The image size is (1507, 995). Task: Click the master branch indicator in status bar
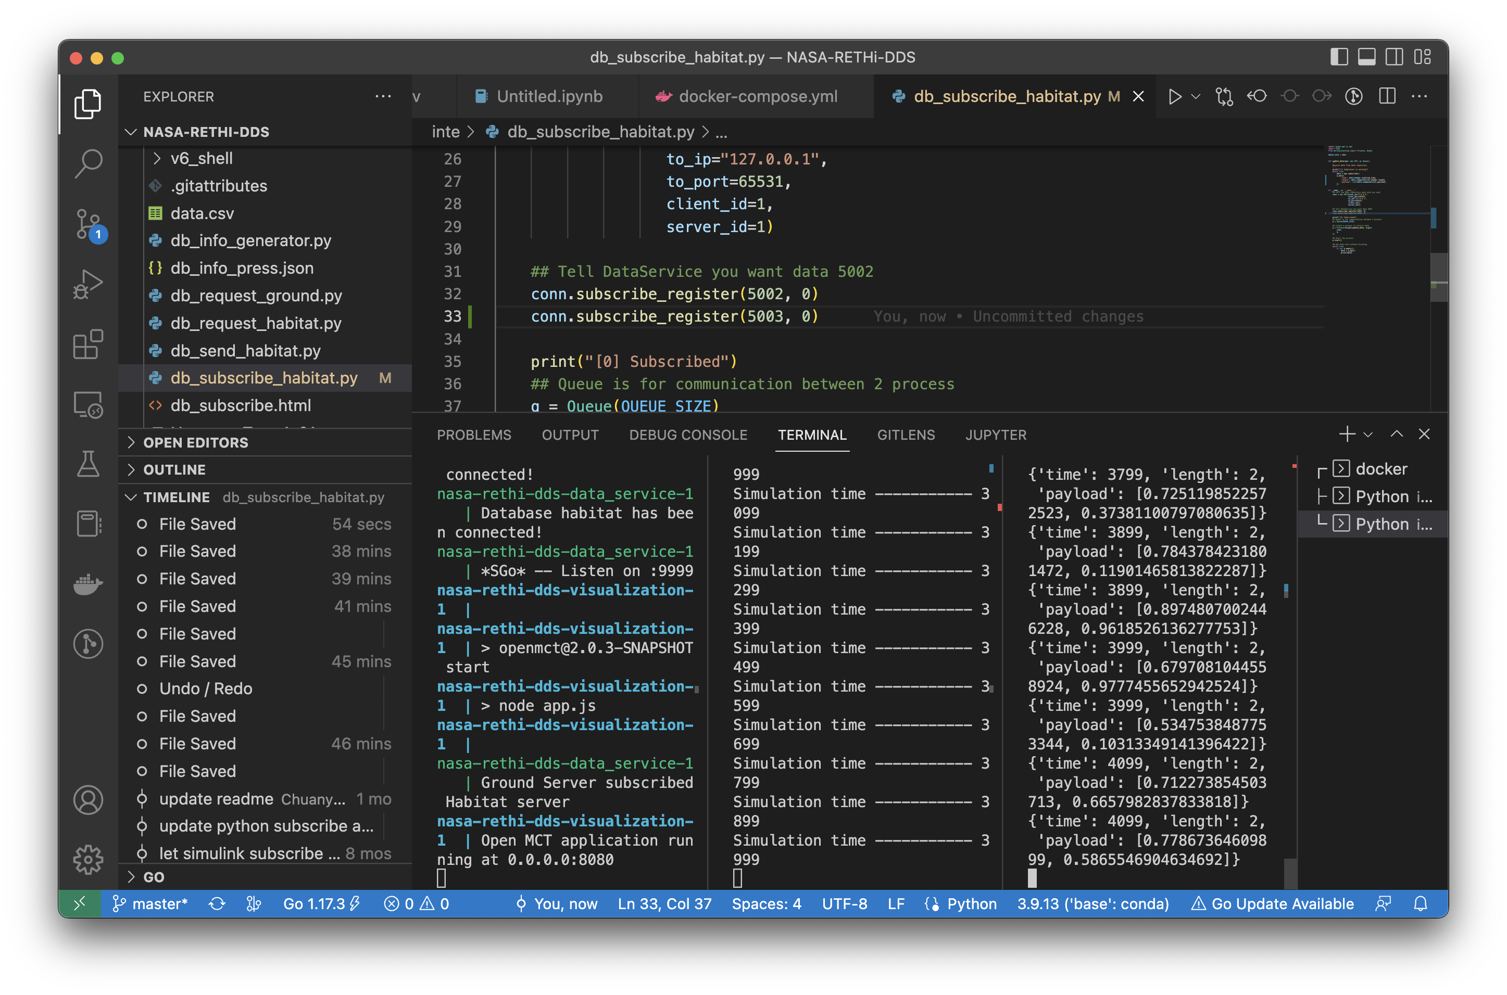coord(150,903)
